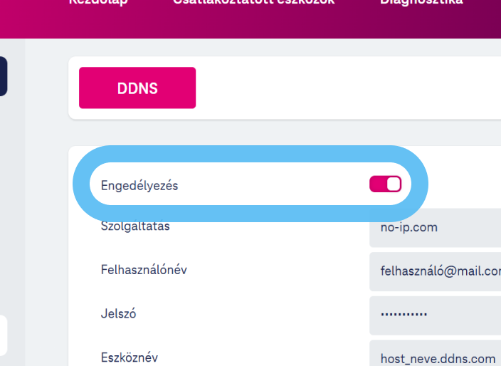Select the dark navy sidebar item
Screen dimensions: 501x366
pos(3,76)
